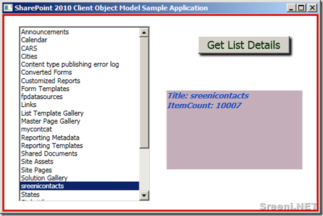Select the Links entry

click(x=80, y=105)
